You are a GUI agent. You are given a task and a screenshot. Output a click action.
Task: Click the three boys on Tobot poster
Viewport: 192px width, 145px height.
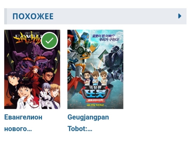96,78
